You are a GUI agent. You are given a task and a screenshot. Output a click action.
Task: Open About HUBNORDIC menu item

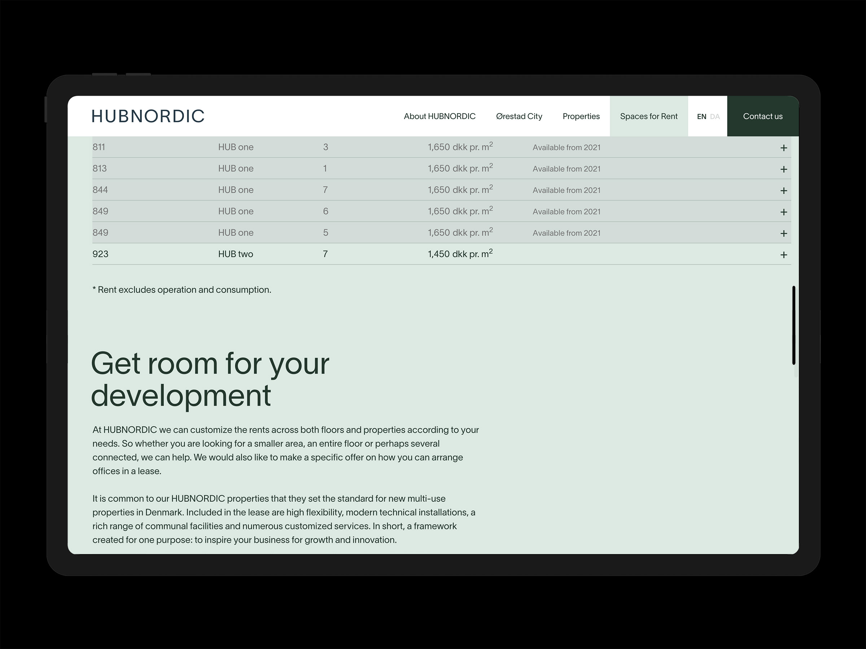click(439, 116)
